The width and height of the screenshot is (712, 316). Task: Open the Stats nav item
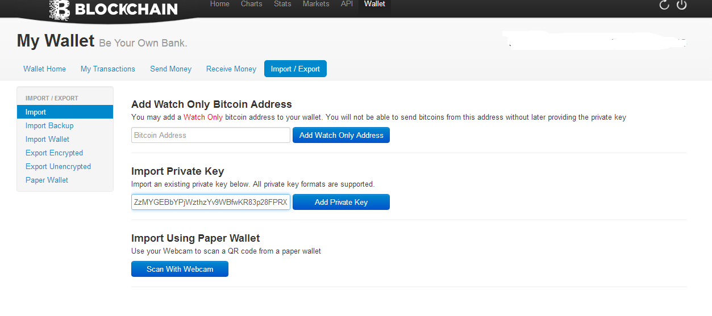(x=282, y=4)
